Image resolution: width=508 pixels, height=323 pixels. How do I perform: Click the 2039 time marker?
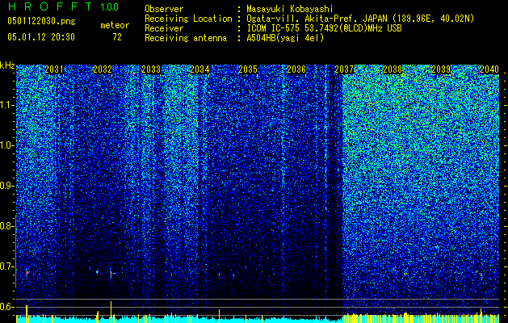[x=441, y=69]
